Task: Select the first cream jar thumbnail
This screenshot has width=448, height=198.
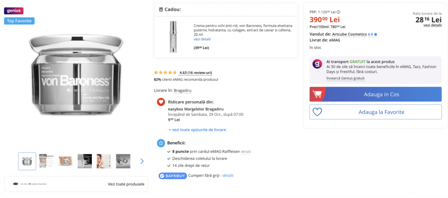Action: [27, 161]
